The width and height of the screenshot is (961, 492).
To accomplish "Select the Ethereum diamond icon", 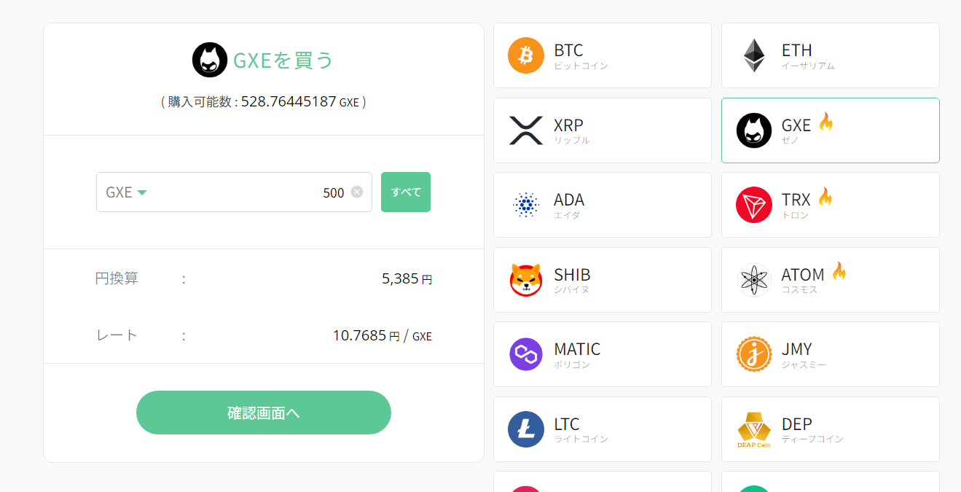I will click(754, 55).
